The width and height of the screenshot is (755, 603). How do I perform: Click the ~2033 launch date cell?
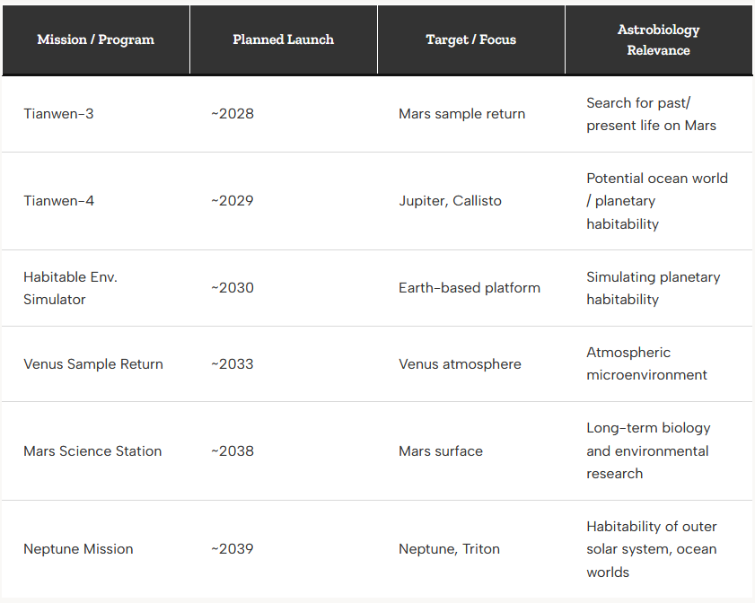[284, 364]
